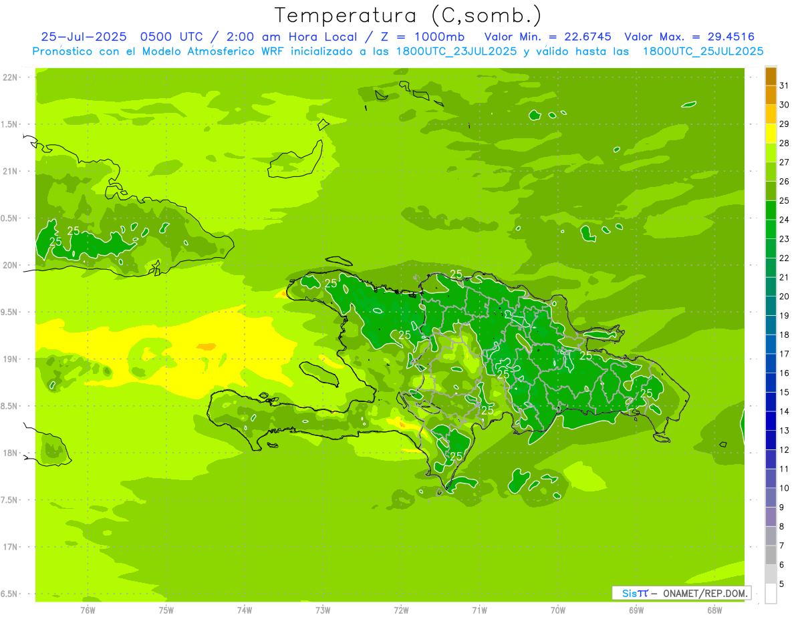This screenshot has height=619, width=802.
Task: Click the "17N" latitude label
Action: coord(11,547)
